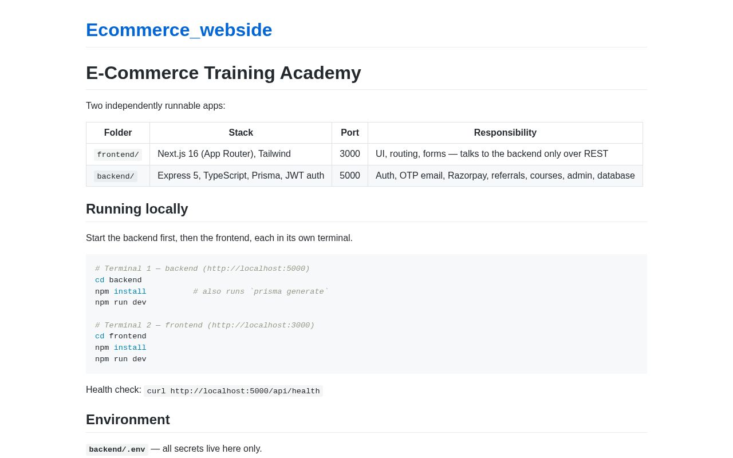Select the "backend/" folder cell in the table
Screen dimensions: 733x458
118,176
